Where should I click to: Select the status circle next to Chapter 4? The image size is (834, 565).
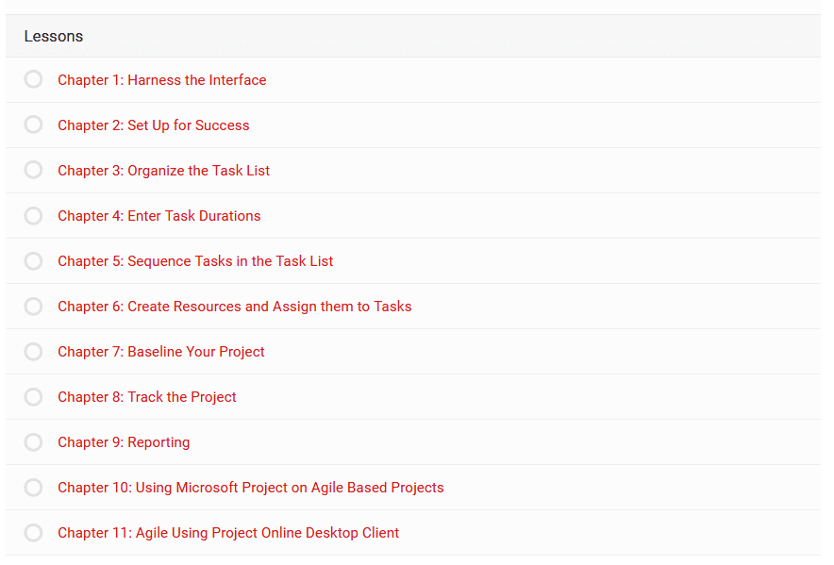(33, 215)
